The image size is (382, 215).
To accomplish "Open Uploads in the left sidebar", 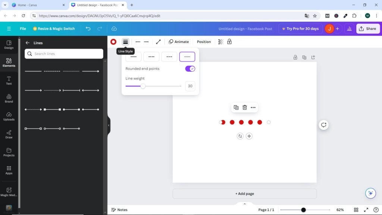I will (9, 116).
